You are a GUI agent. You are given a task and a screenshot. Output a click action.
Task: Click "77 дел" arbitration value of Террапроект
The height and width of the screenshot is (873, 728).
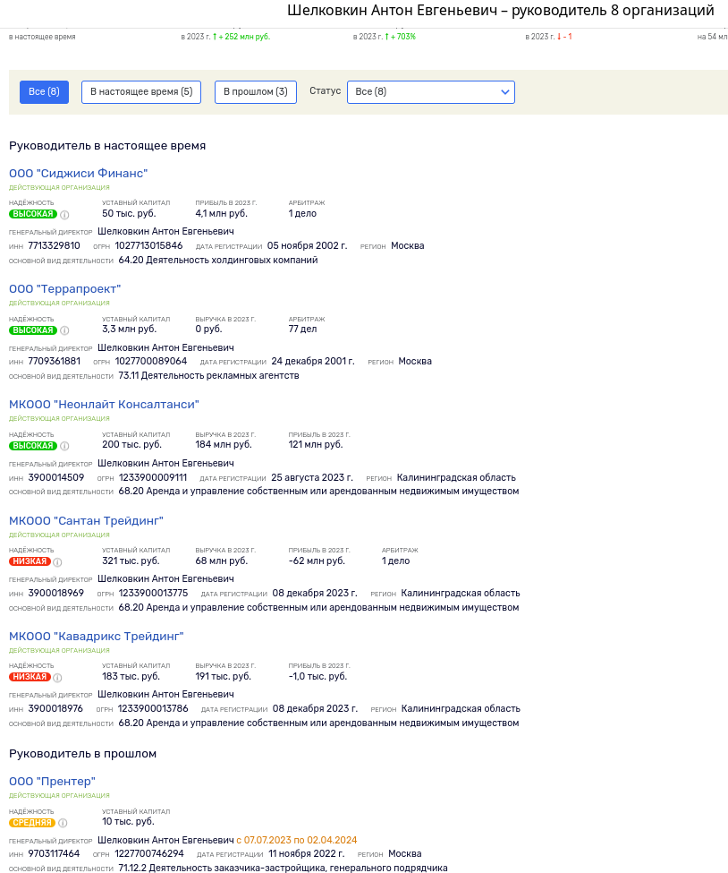pos(302,329)
